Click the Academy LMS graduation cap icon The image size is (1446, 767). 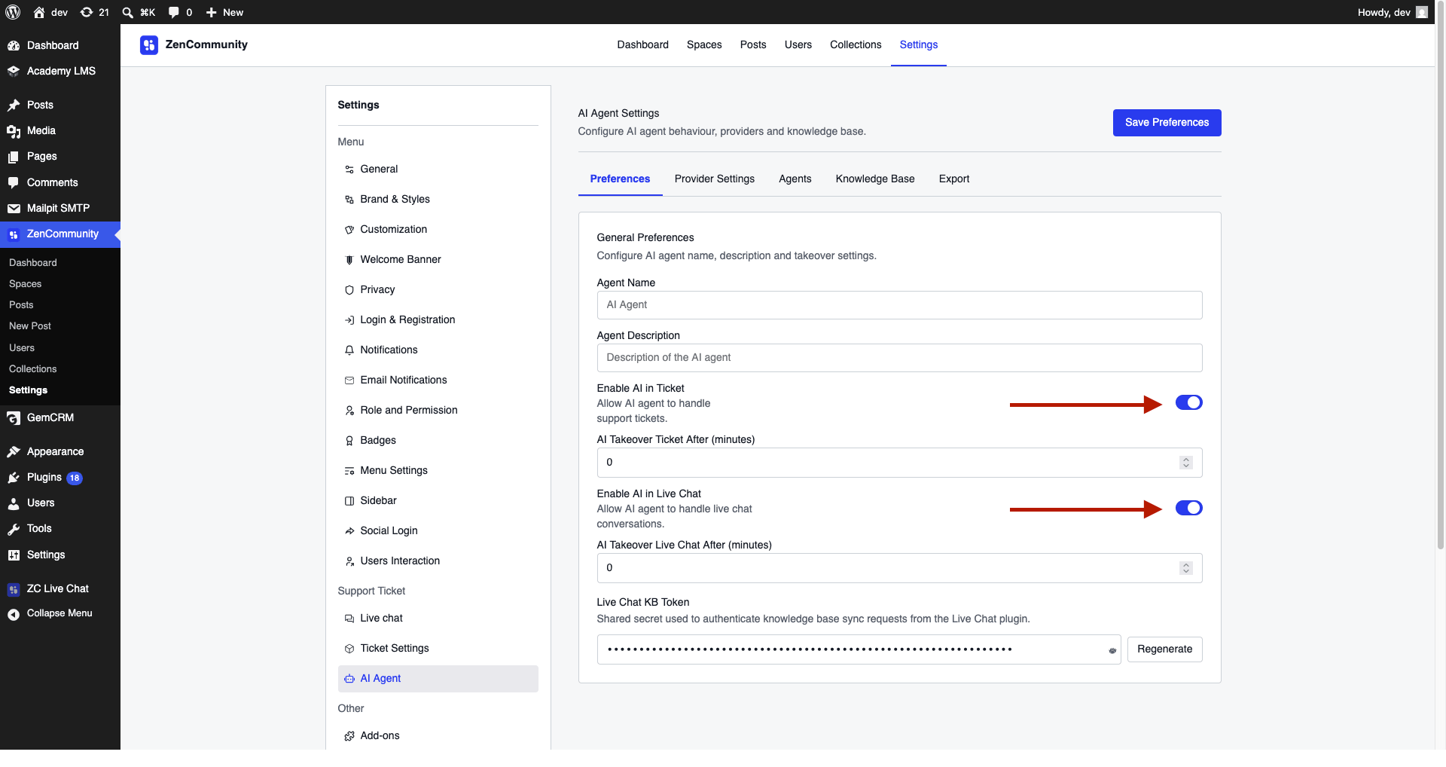pos(14,71)
